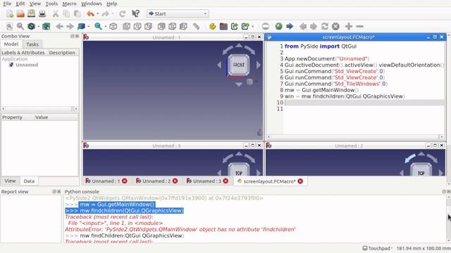Float the Combo View panel with its undock icon

(73, 36)
